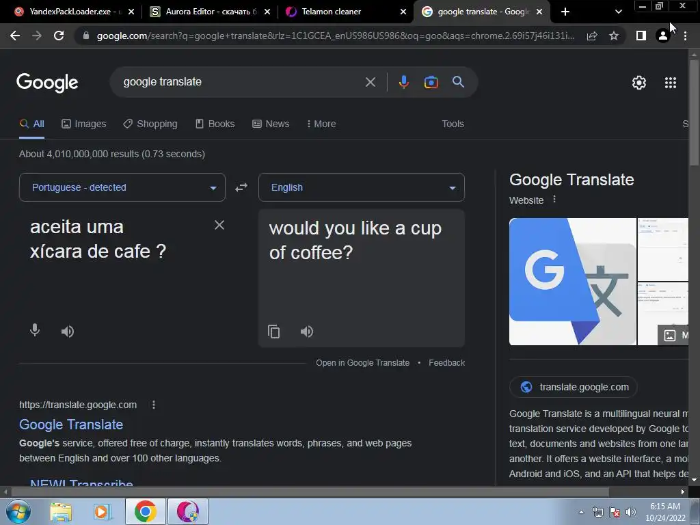Edit the source text aceita uma xícara
700x525 pixels.
[x=98, y=239]
